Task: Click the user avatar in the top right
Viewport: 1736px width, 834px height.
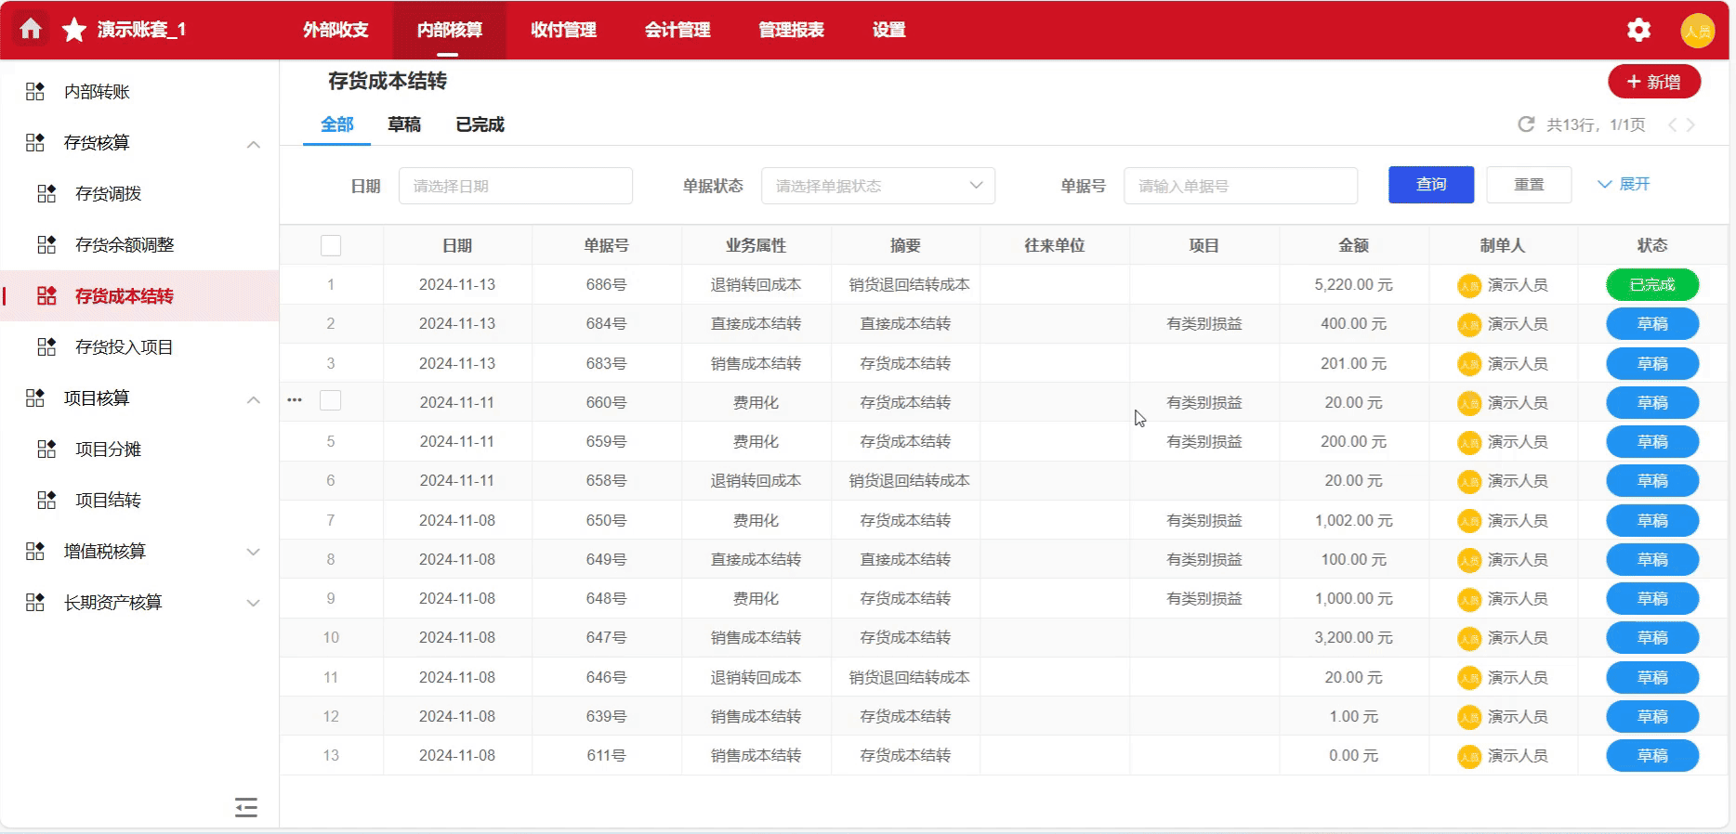Action: pos(1697,31)
